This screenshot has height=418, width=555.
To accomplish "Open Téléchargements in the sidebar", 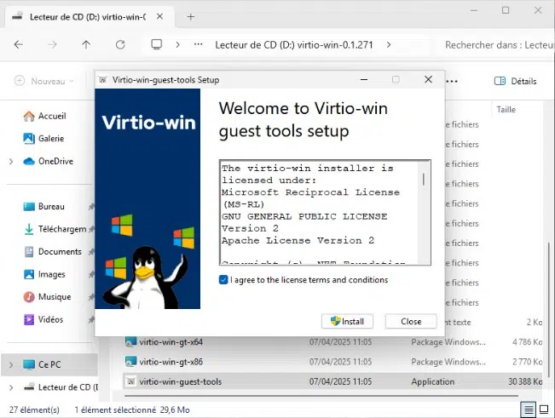I will (62, 229).
